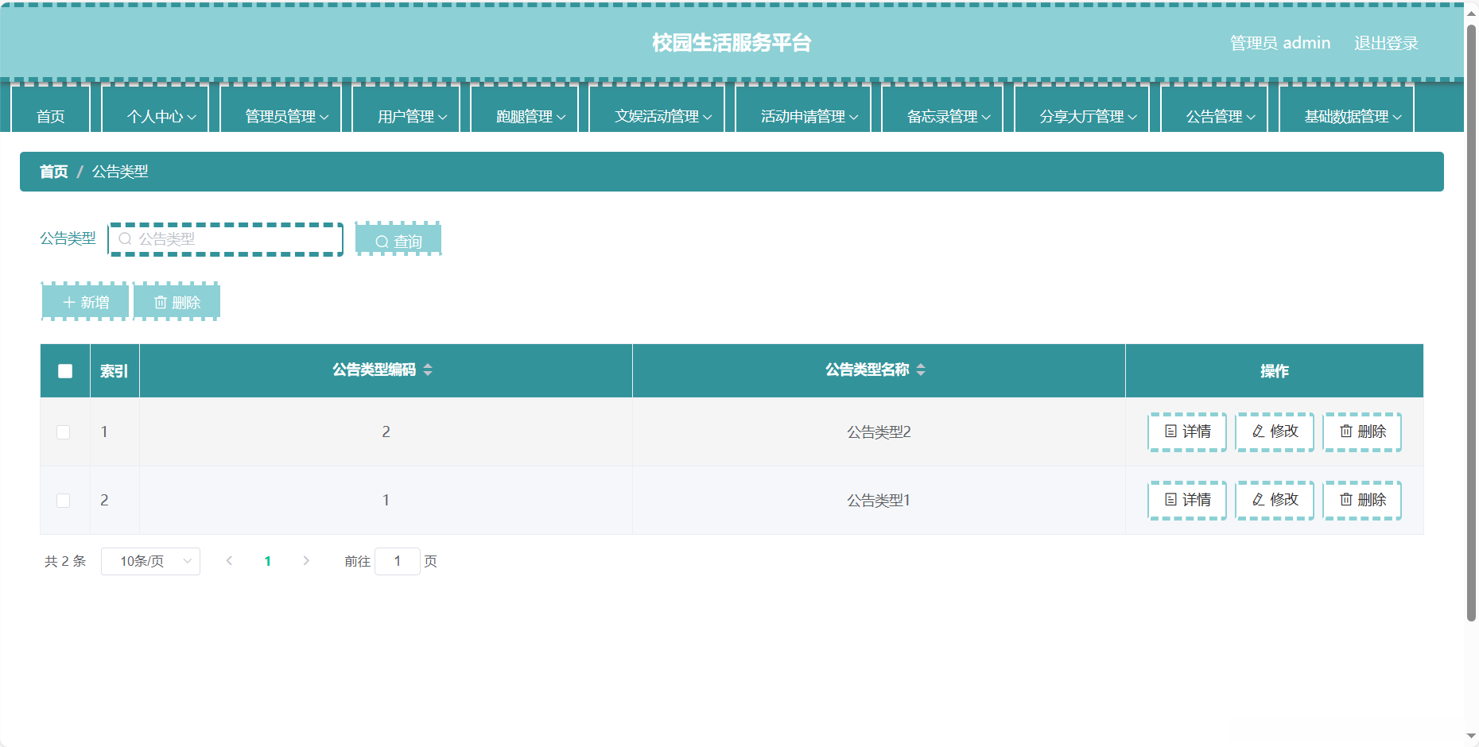Click the 索引 column header
Image resolution: width=1479 pixels, height=747 pixels.
[114, 371]
